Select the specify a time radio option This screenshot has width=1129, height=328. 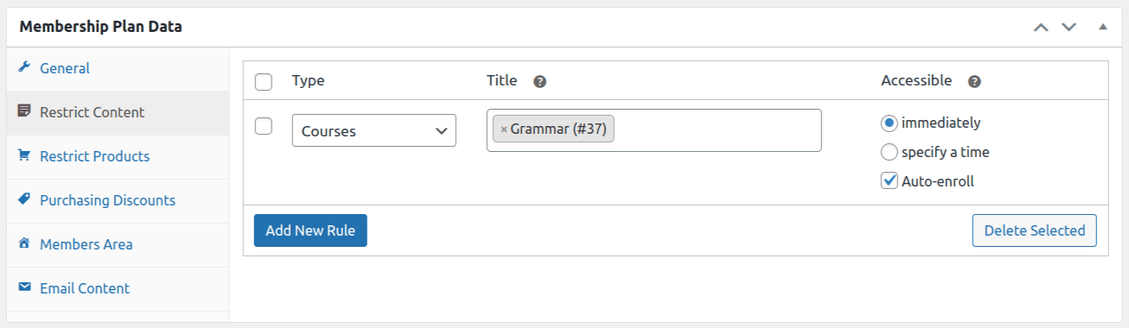tap(889, 152)
